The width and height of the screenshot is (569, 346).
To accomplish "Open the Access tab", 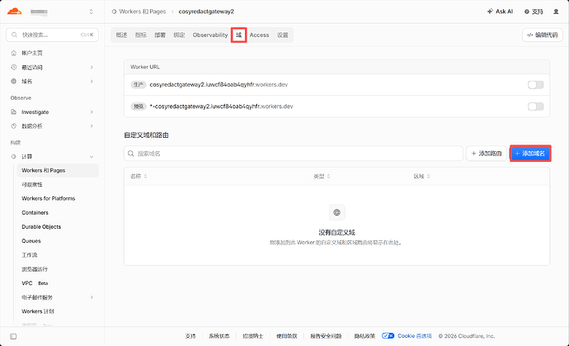I will 259,35.
